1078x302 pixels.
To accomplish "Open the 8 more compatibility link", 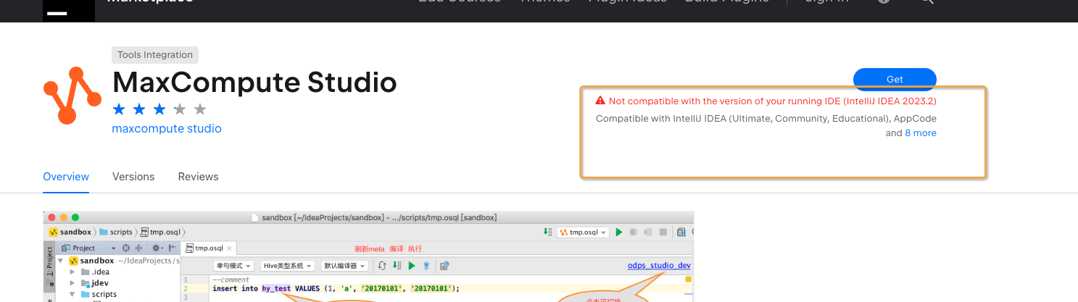I will [x=921, y=133].
